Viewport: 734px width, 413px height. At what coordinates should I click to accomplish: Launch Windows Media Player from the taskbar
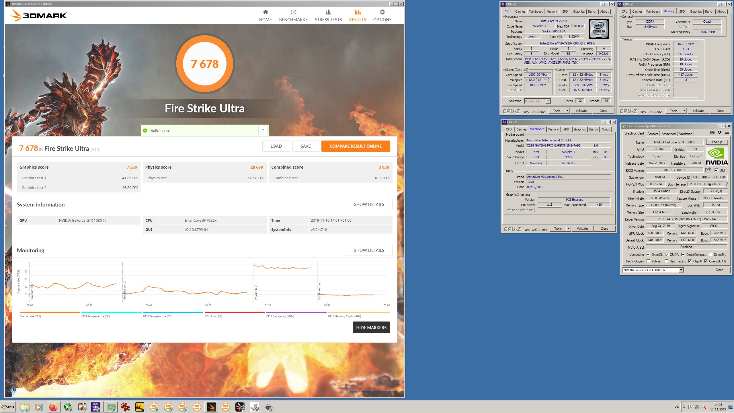pos(39,407)
